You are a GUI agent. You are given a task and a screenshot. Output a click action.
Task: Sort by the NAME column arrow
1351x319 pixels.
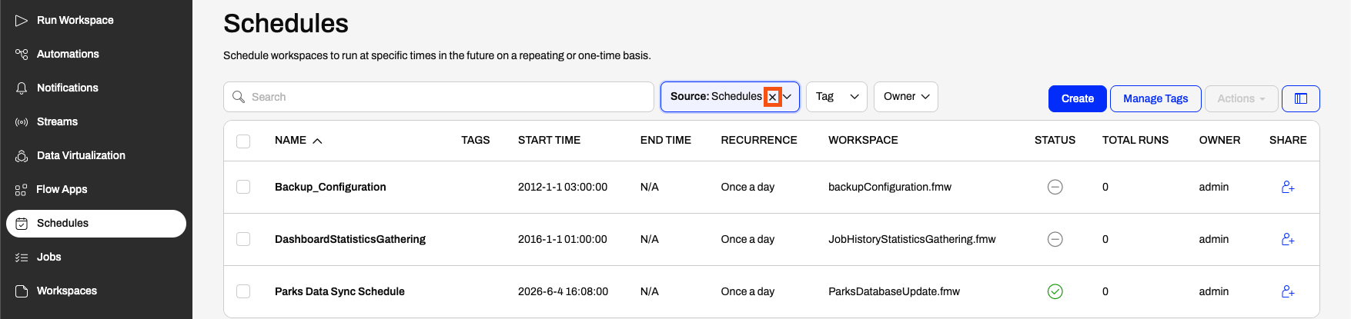pos(317,141)
